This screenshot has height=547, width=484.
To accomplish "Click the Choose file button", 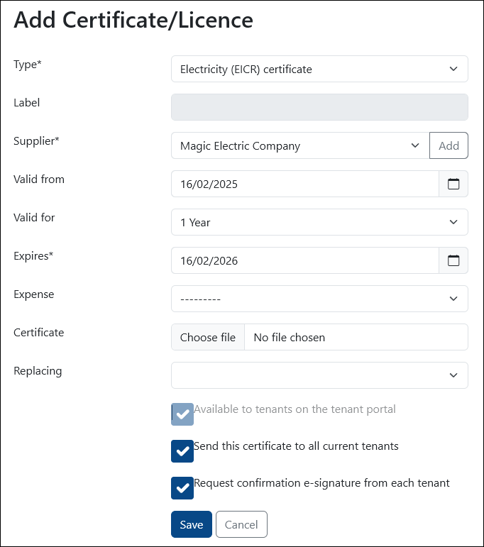I will point(208,337).
